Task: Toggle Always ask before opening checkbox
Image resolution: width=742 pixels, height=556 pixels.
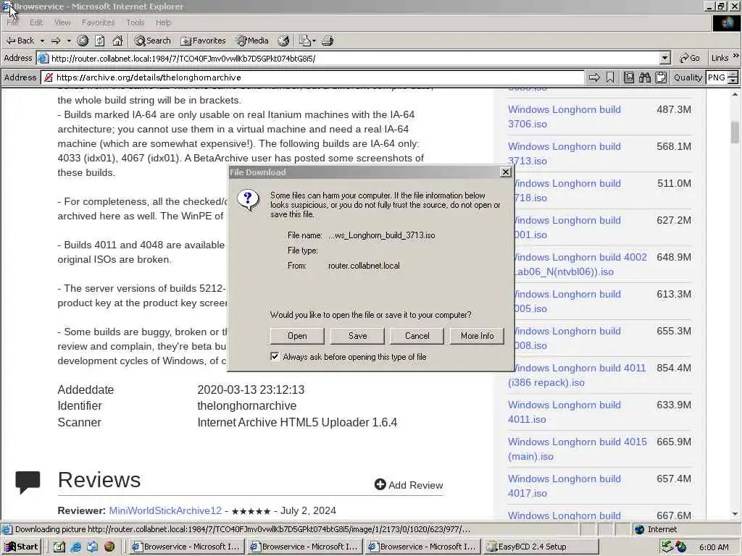Action: 275,356
